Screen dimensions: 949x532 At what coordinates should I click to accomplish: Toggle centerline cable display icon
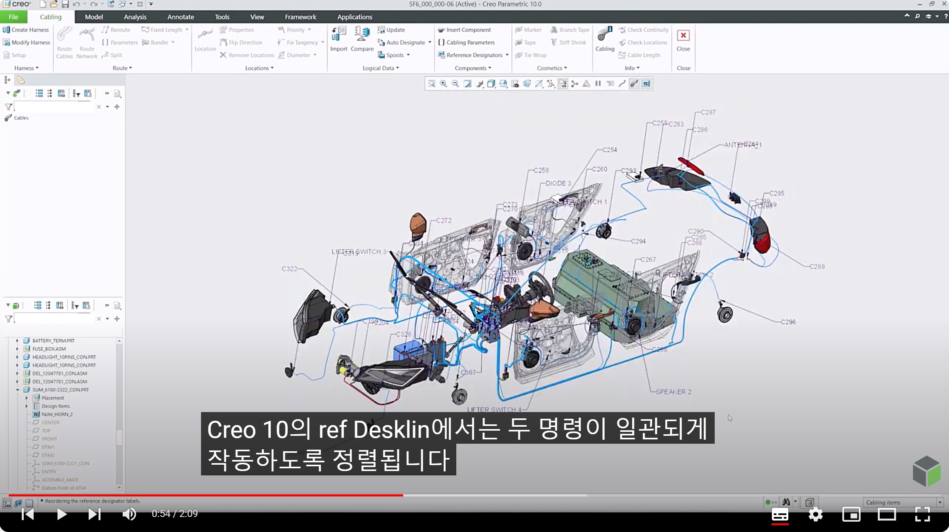pos(622,84)
